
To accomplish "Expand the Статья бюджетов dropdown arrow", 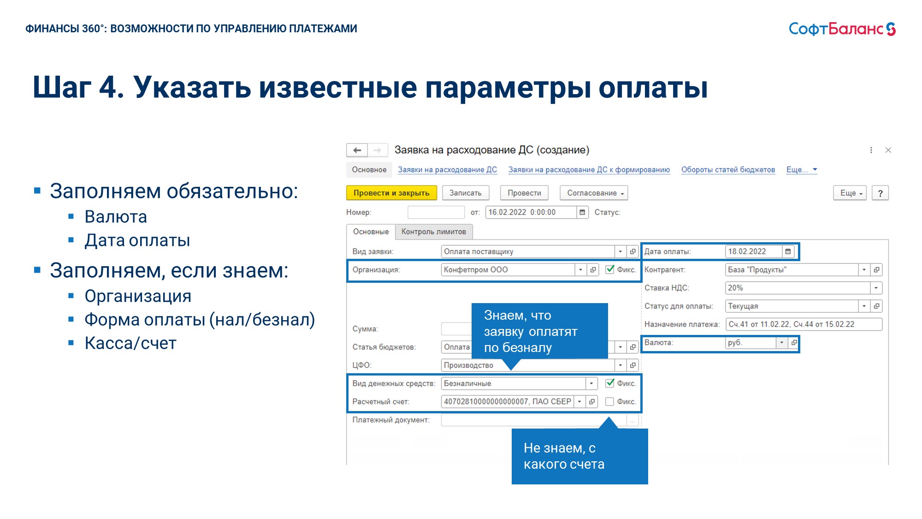I will pos(621,347).
